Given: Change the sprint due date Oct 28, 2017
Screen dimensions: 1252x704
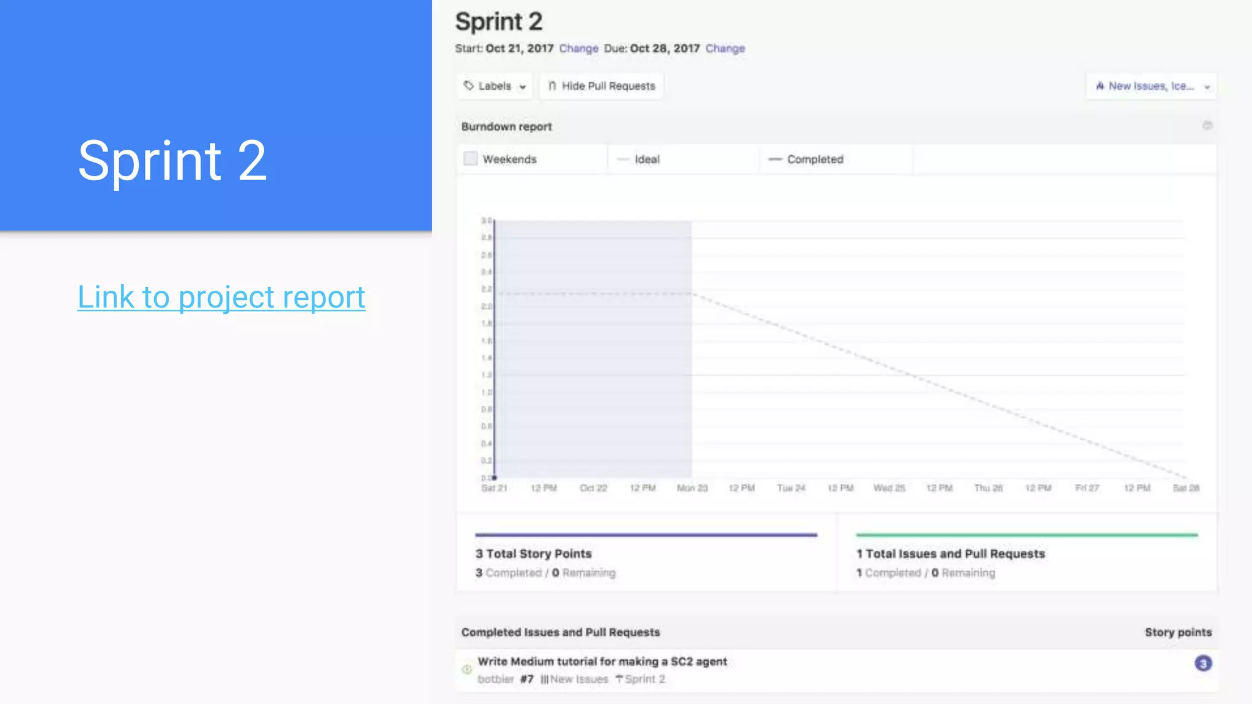Looking at the screenshot, I should [725, 48].
